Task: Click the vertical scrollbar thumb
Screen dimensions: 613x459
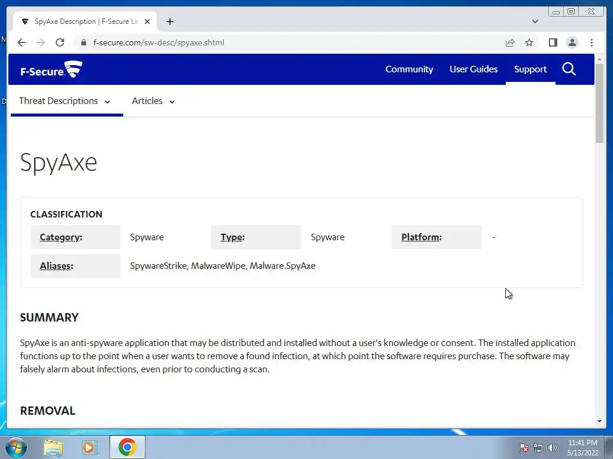Action: click(x=599, y=103)
